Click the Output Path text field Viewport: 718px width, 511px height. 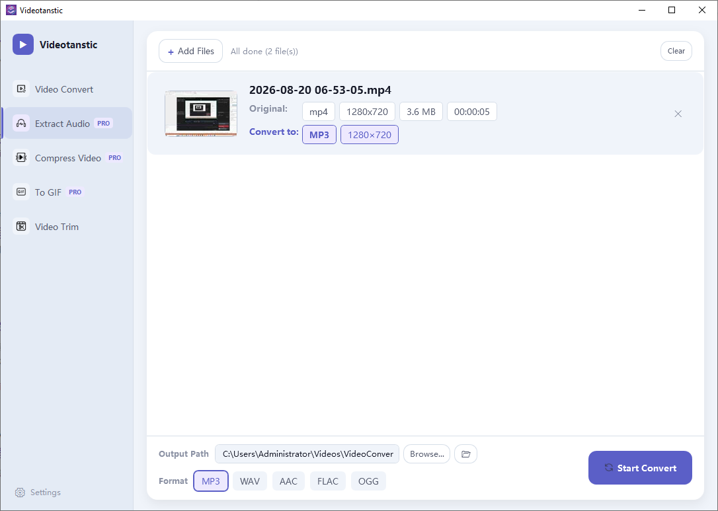307,453
